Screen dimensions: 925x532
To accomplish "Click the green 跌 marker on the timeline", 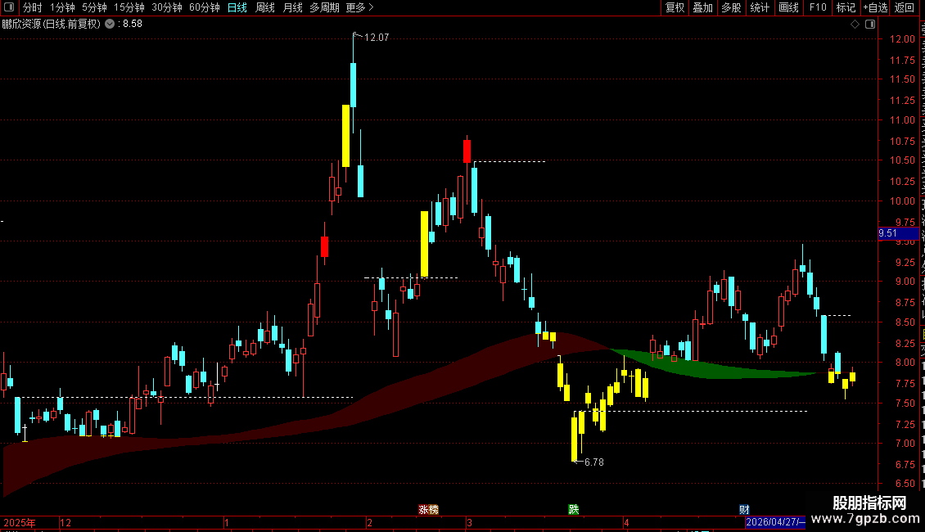I will (573, 510).
